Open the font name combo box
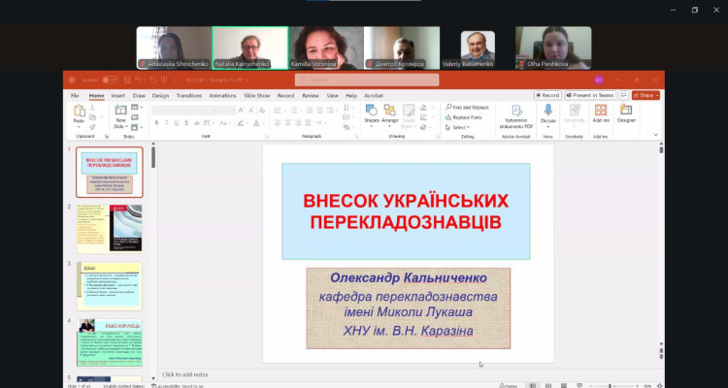This screenshot has height=388, width=728. [x=184, y=110]
